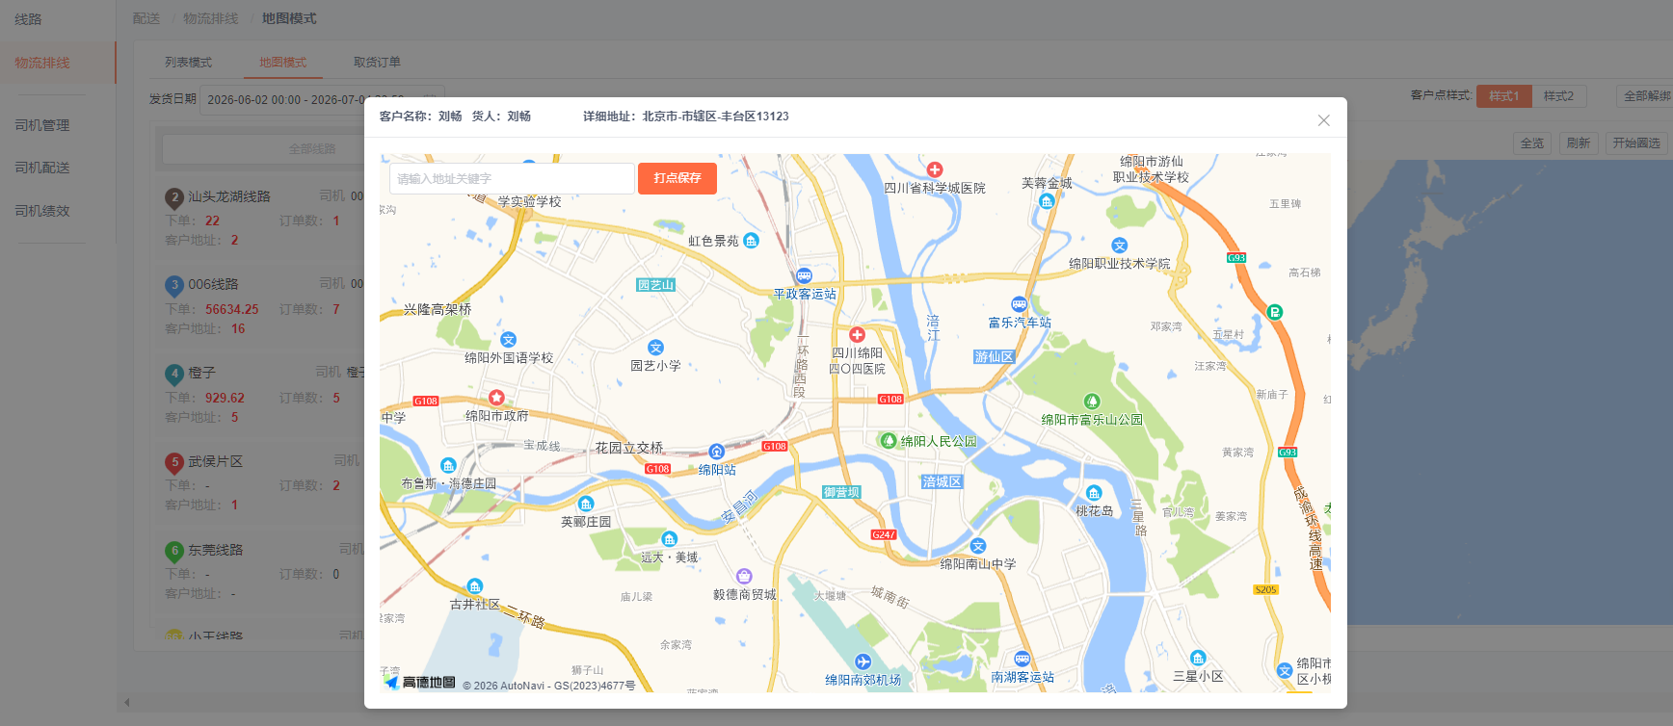1673x726 pixels.
Task: Click the 游仙区 district label
Action: [x=994, y=357]
